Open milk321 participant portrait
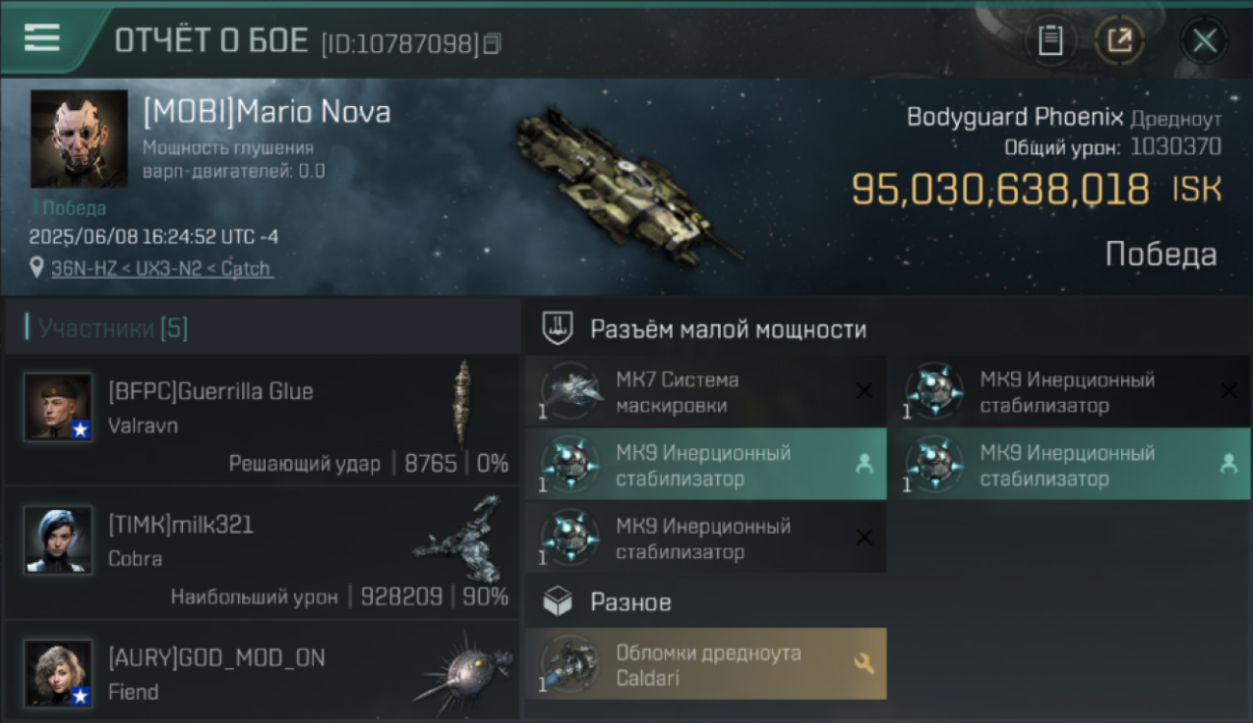This screenshot has width=1253, height=723. click(58, 540)
